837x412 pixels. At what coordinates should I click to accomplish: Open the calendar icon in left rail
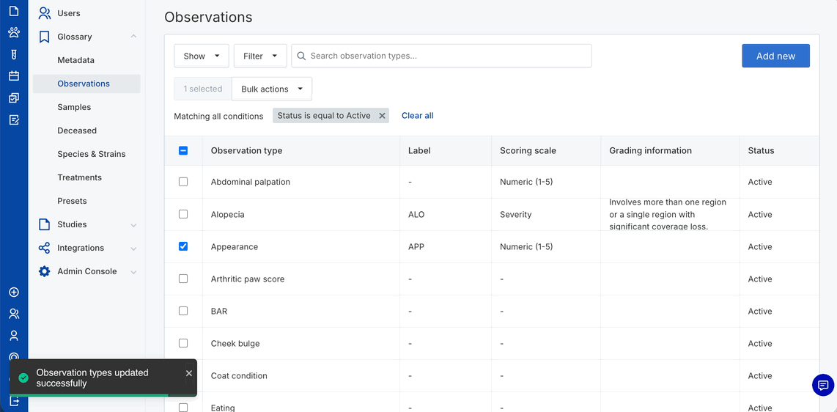click(x=14, y=76)
